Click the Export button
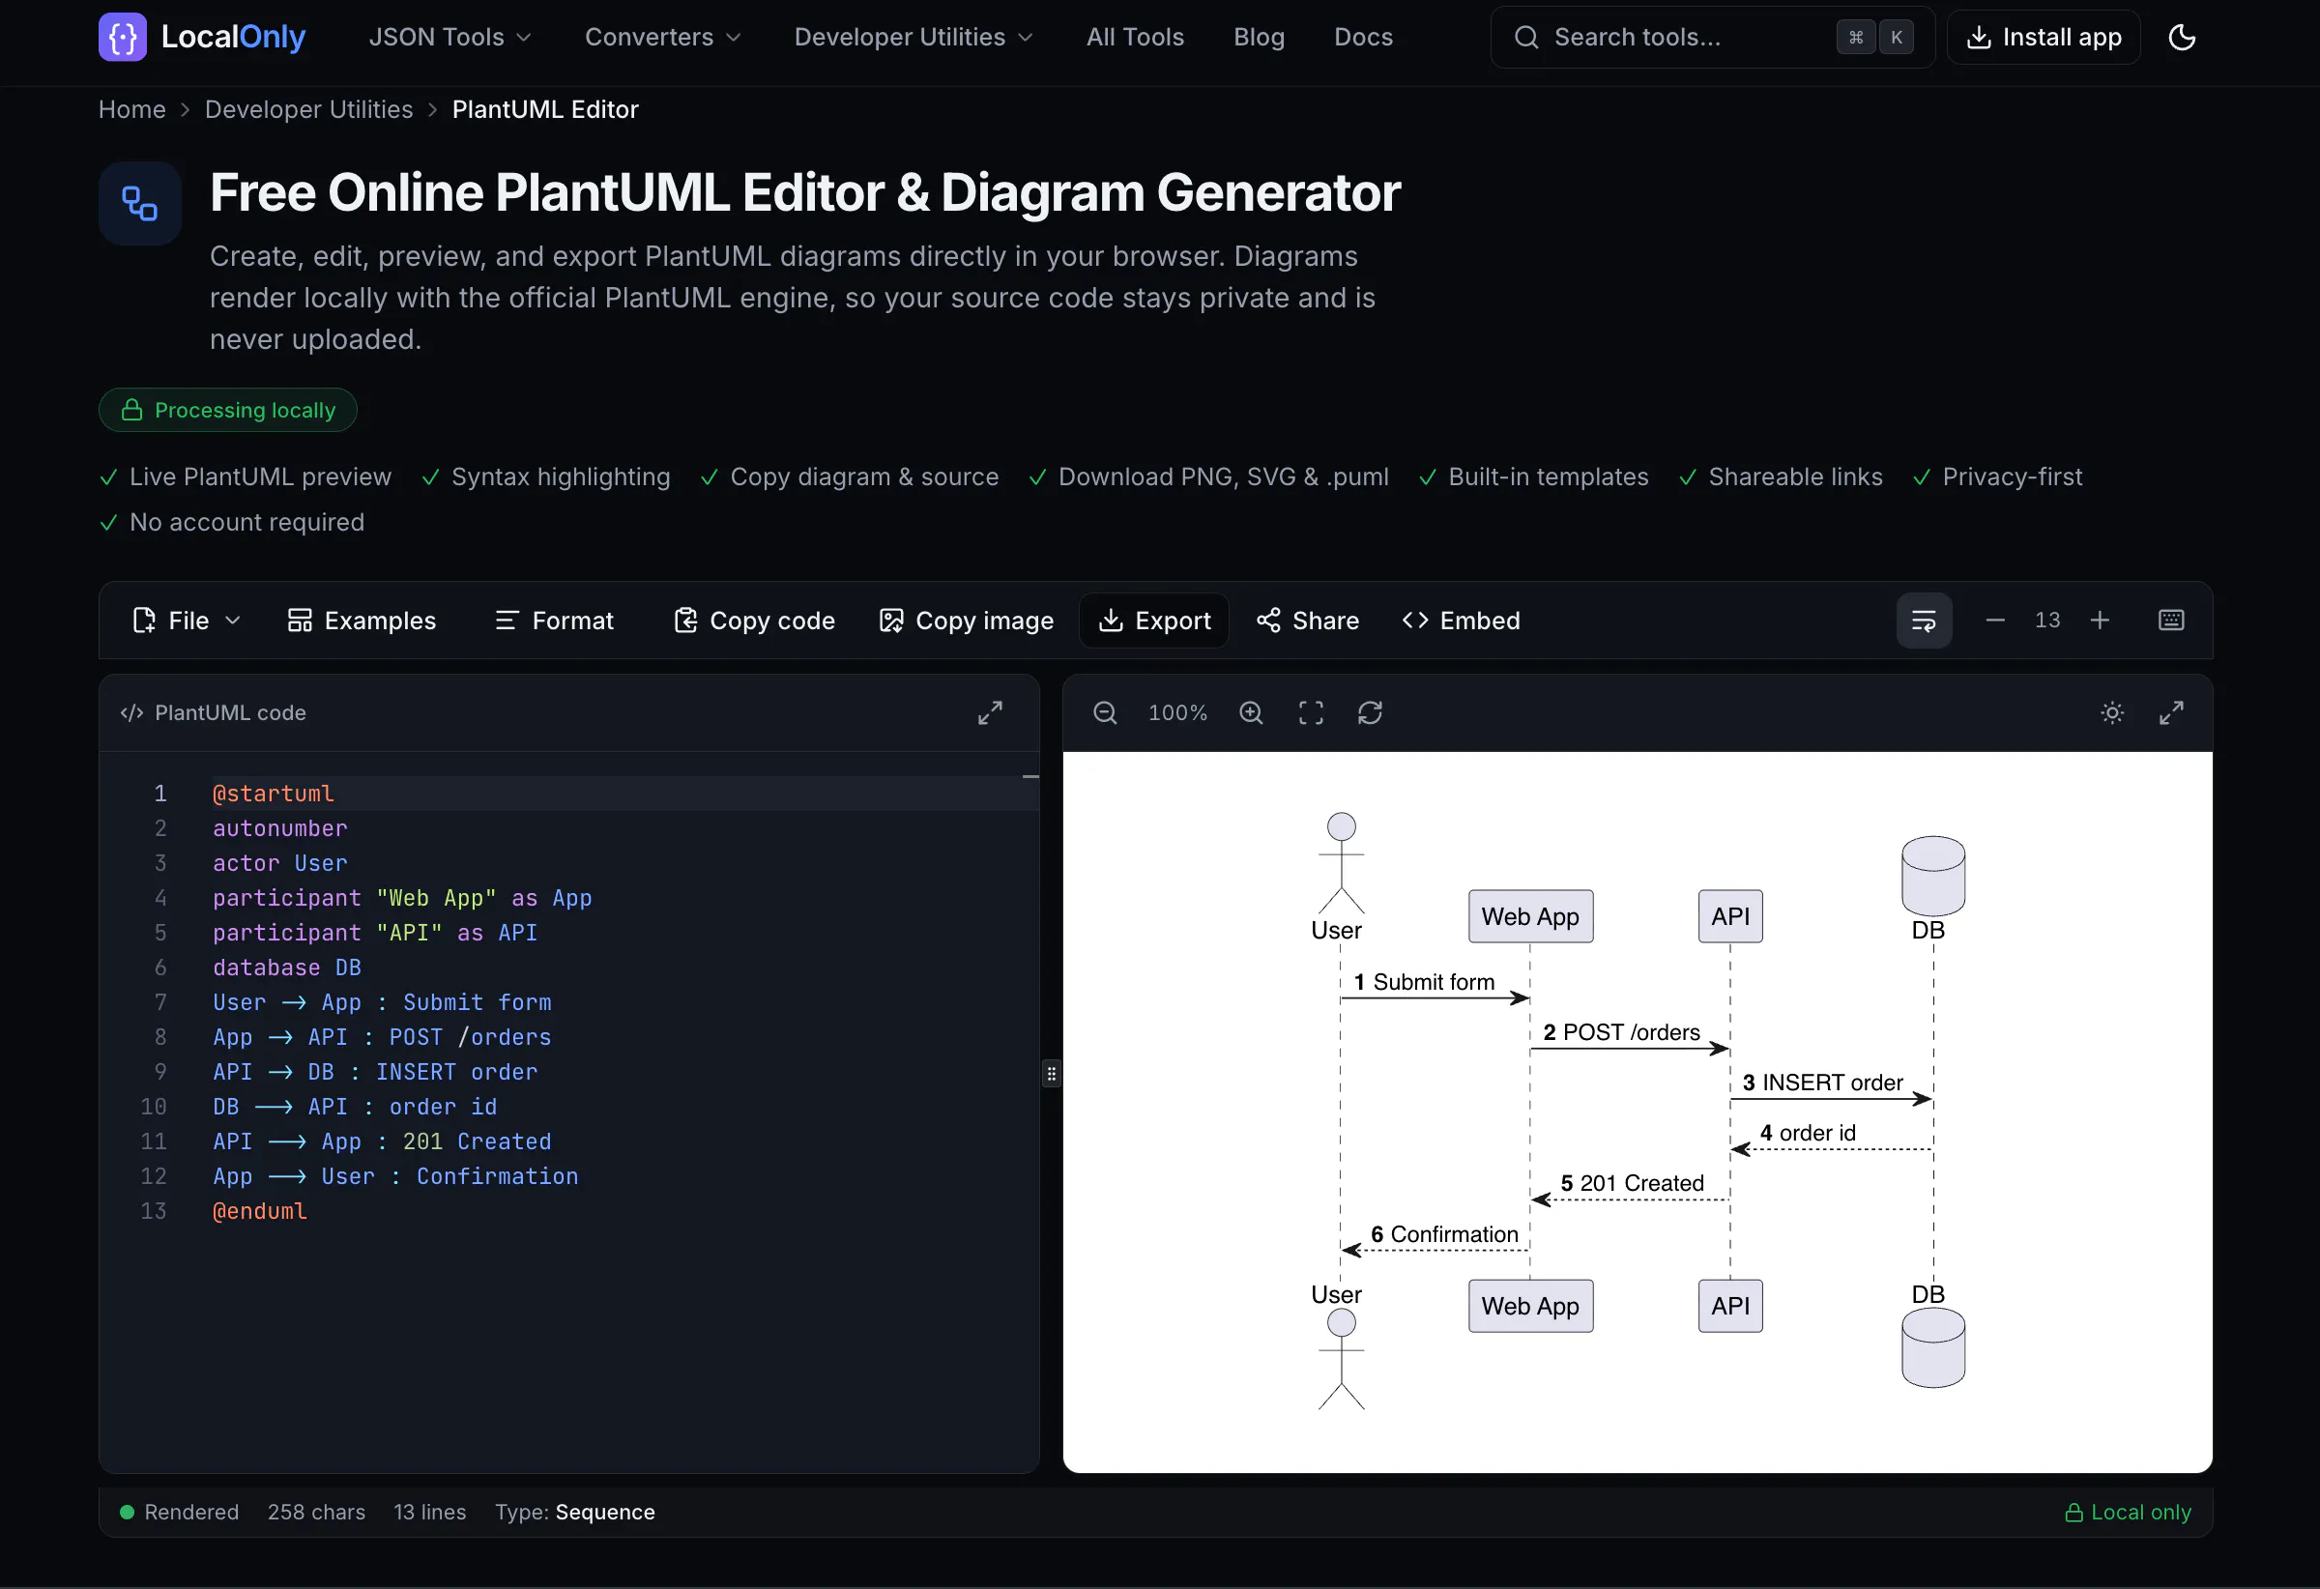The height and width of the screenshot is (1589, 2320). 1154,621
